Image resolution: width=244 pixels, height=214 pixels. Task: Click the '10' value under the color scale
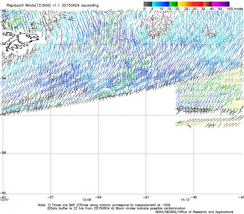(x=161, y=9)
